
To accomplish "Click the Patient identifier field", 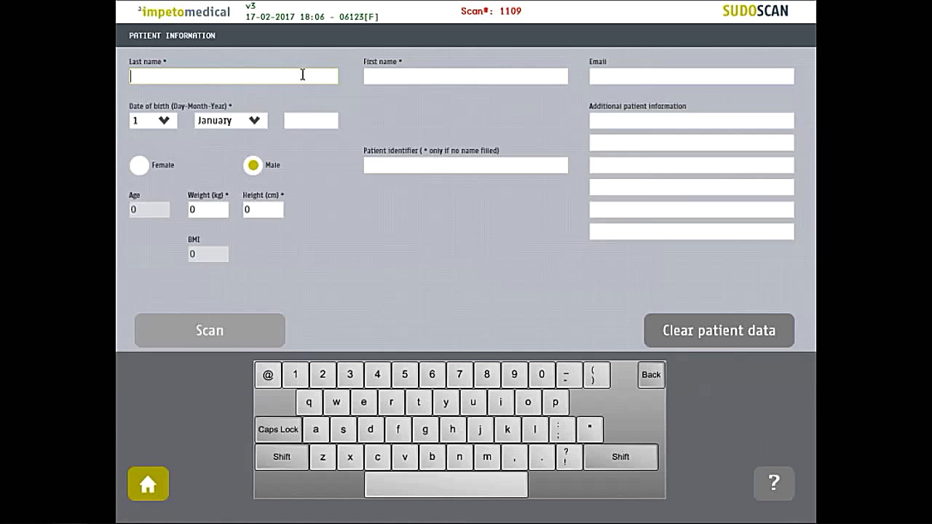I will (x=466, y=165).
